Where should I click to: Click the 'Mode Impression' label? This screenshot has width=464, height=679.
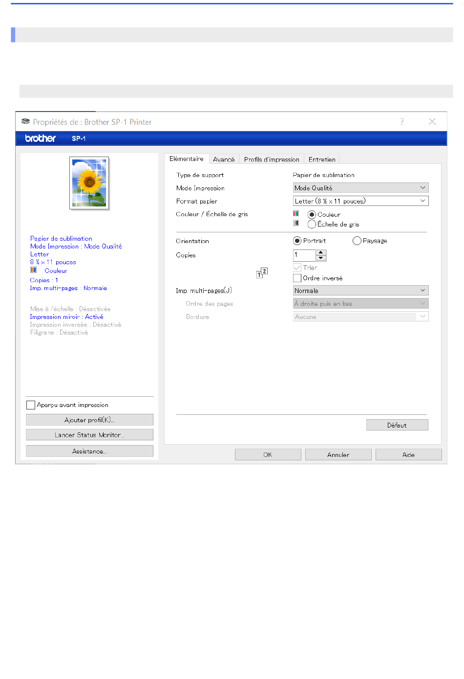[x=200, y=188]
